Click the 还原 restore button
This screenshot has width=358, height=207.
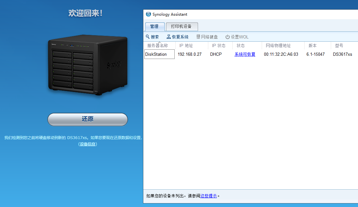[x=87, y=120]
